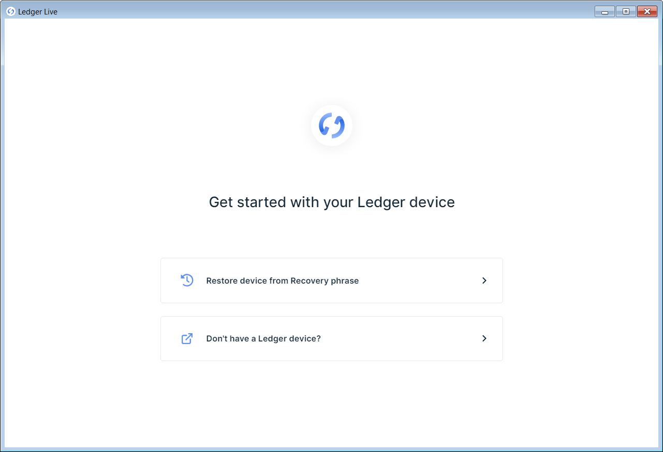Screen dimensions: 663x452
Task: Click the Ledger Live logo above the heading
Action: point(332,126)
